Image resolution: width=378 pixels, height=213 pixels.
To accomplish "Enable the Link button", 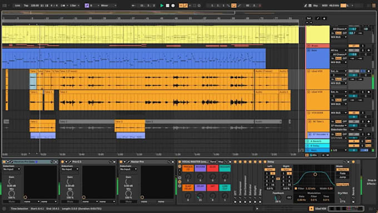I will pos(18,6).
